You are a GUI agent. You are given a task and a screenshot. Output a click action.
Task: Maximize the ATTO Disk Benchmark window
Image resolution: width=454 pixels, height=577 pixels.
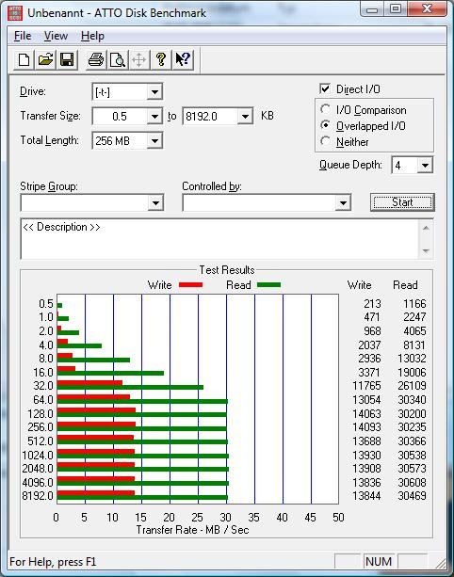pos(395,9)
